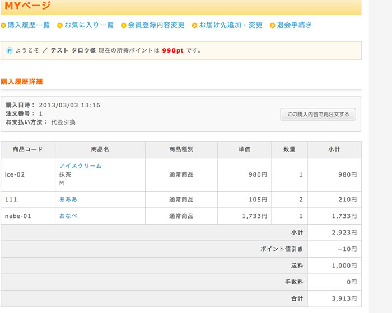Screen dimensions: 392x313
Task: Click 数量 column header
Action: pyautogui.click(x=290, y=149)
